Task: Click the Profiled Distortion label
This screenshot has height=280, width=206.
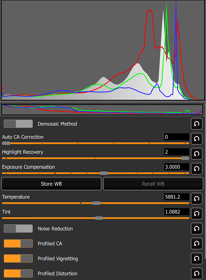Action: tap(58, 274)
